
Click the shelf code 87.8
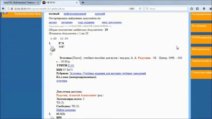61,43
